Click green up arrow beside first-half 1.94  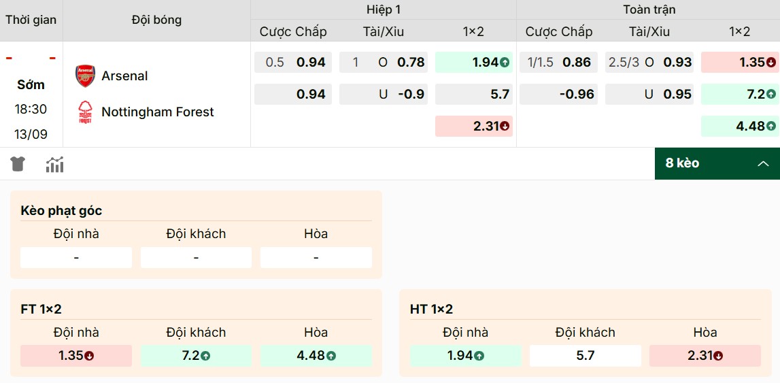click(505, 63)
